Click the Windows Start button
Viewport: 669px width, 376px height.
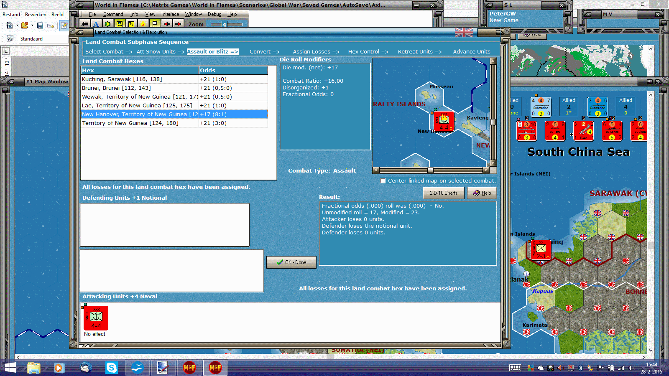(10, 368)
